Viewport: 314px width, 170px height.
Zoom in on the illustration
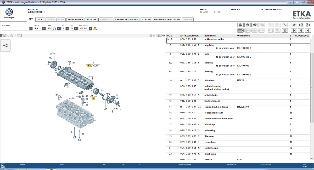pos(3,36)
